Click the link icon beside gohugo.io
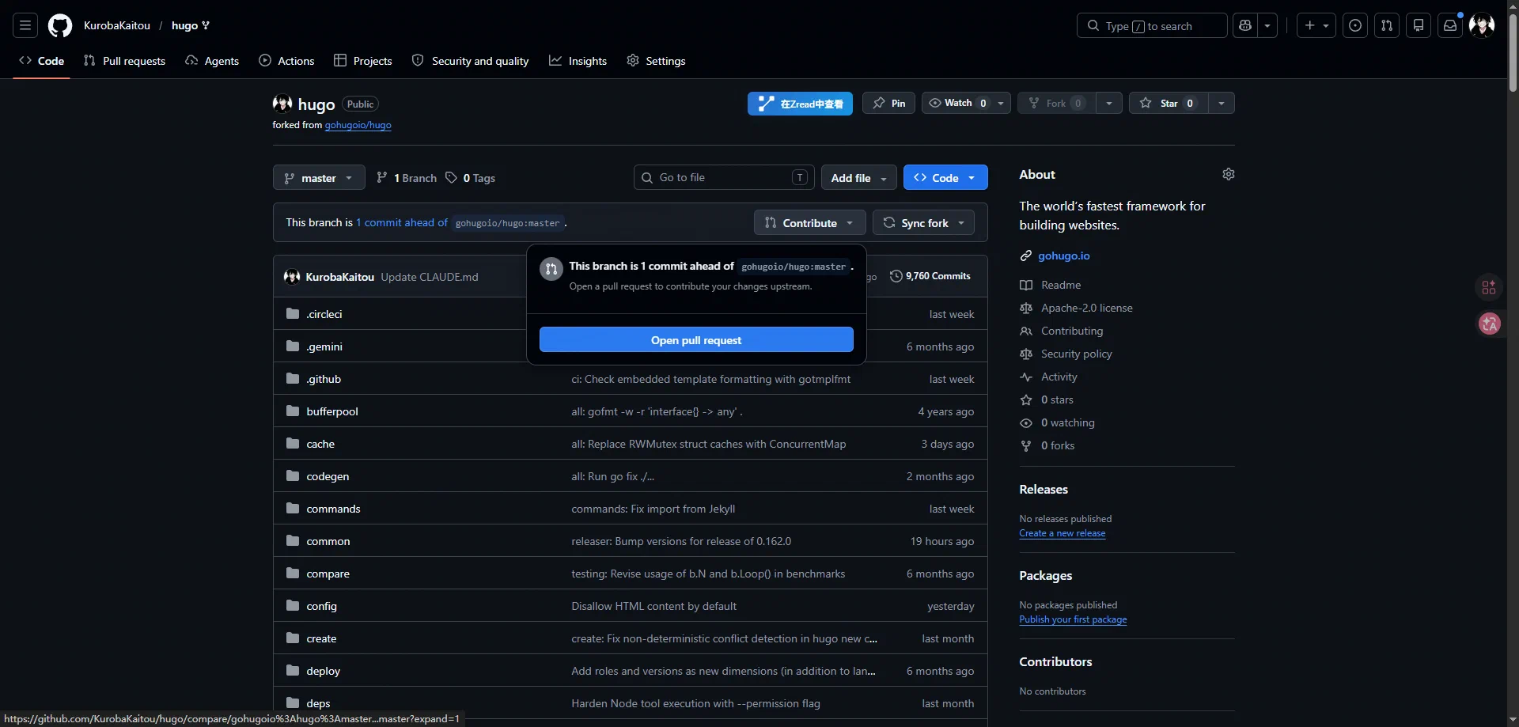Viewport: 1519px width, 727px height. click(x=1026, y=256)
